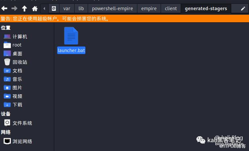Screen dimensions: 249x151
Task: Click the documents folder icon beside 文档
Action: point(7,71)
